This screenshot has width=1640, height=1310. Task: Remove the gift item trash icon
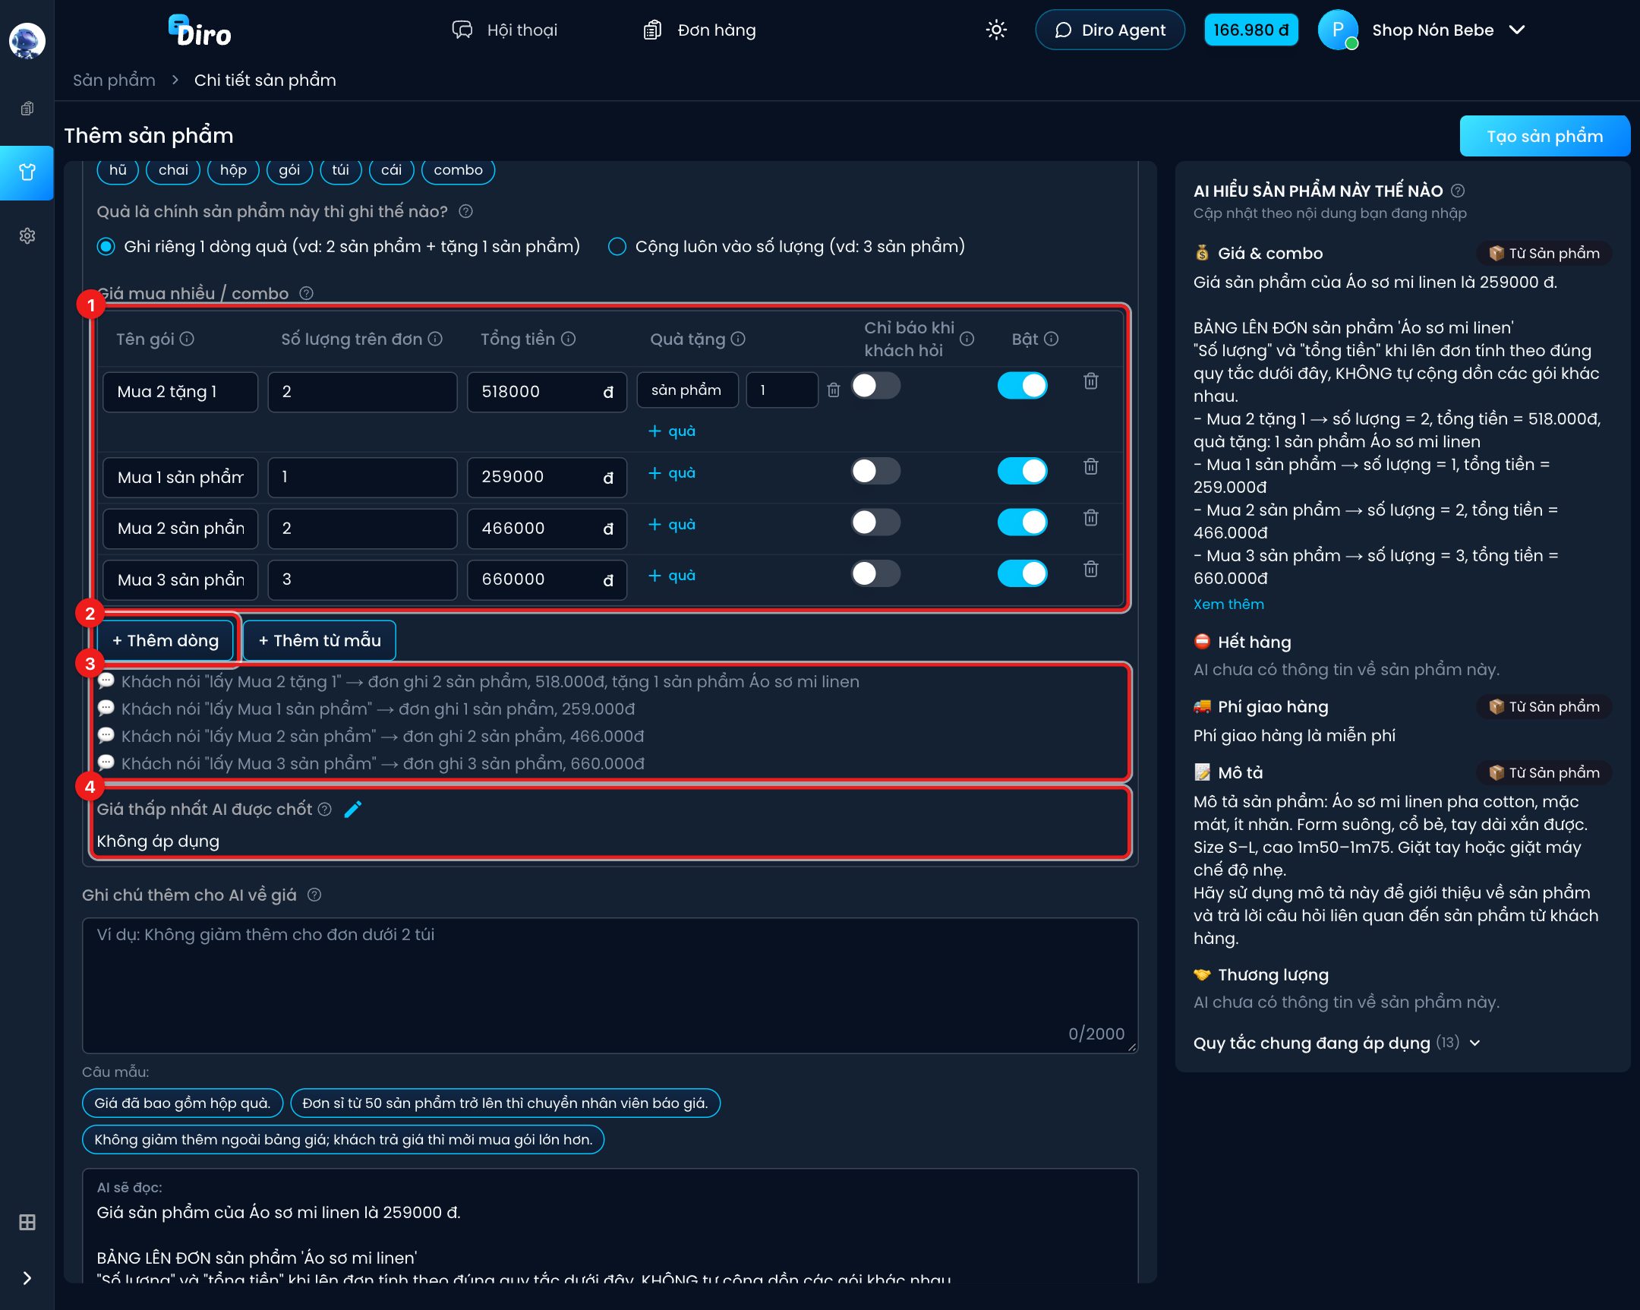(x=833, y=390)
